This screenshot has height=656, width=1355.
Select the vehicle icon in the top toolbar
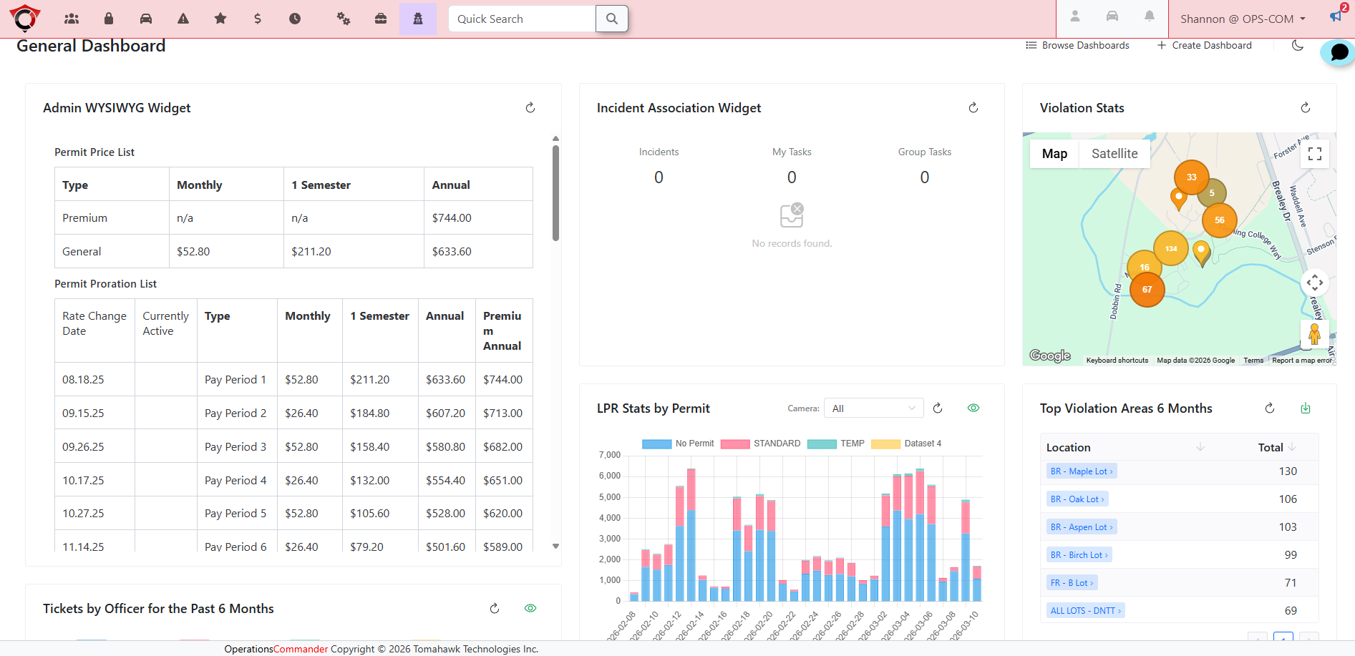click(x=146, y=19)
